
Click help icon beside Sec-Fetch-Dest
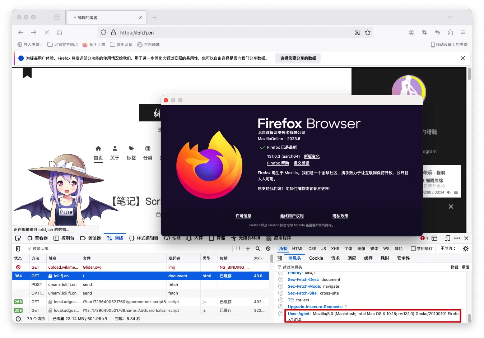click(x=281, y=279)
